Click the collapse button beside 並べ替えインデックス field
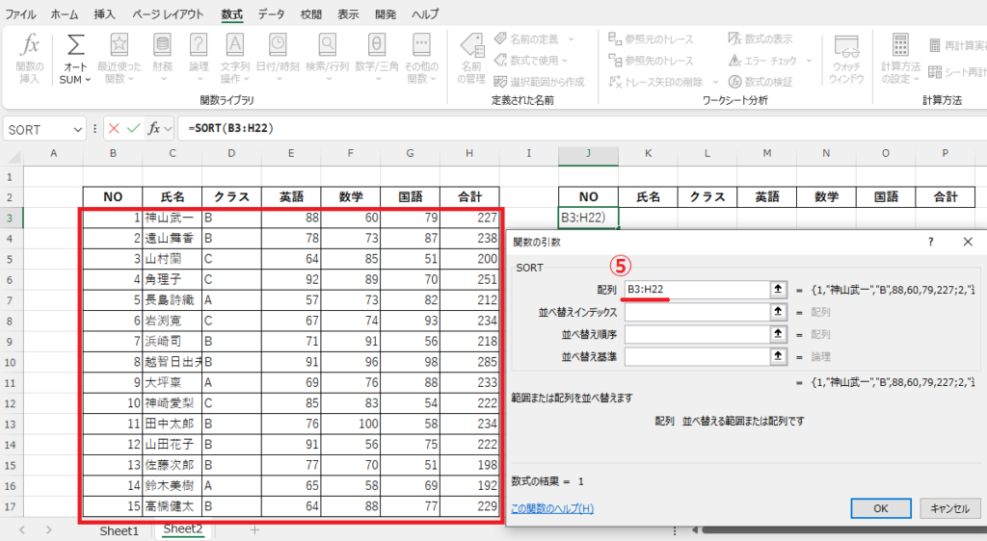 tap(778, 312)
